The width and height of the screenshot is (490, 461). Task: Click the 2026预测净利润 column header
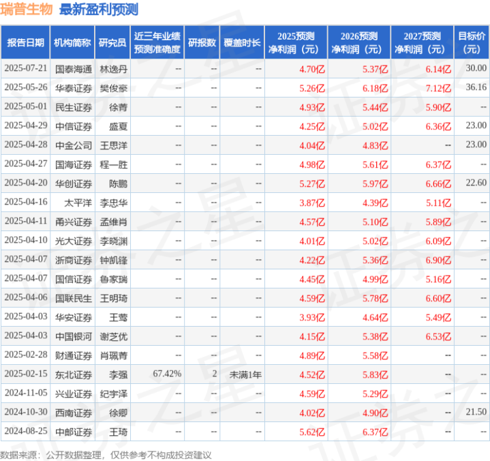(x=359, y=42)
